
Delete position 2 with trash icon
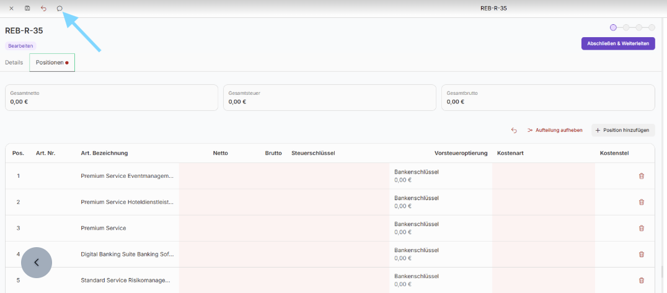(x=641, y=202)
